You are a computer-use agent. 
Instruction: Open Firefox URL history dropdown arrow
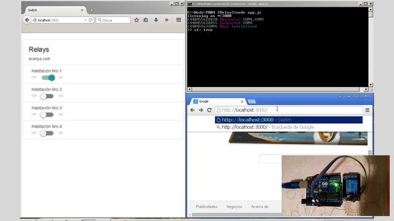tap(86, 20)
